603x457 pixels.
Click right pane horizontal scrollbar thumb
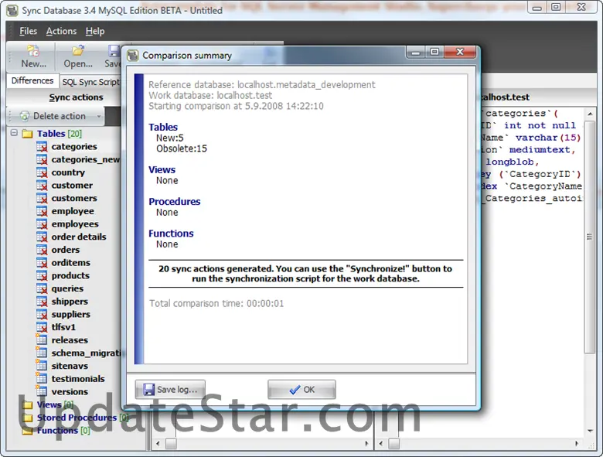pyautogui.click(x=393, y=444)
